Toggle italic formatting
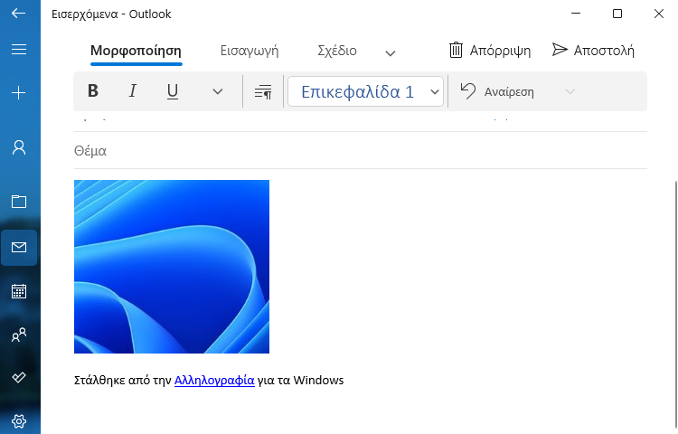Image resolution: width=678 pixels, height=434 pixels. coord(133,91)
